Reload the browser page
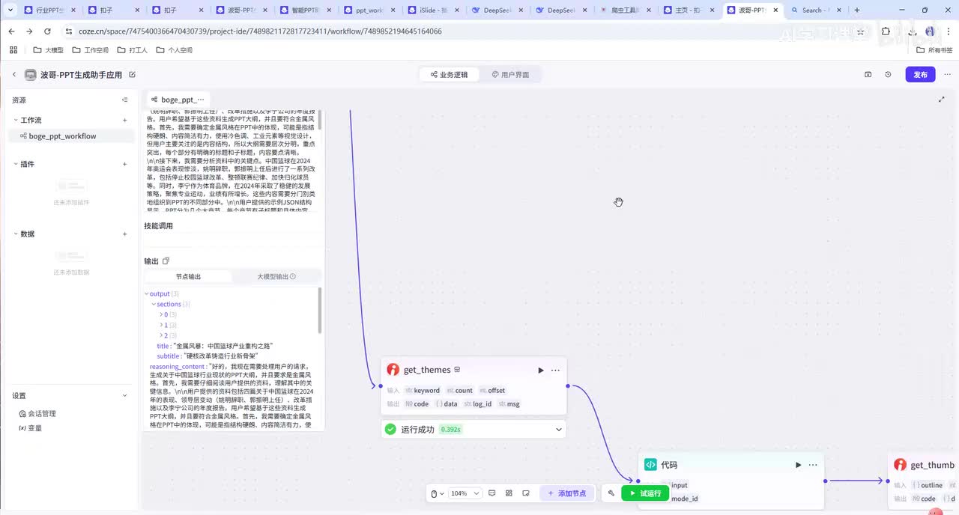This screenshot has height=515, width=959. [x=47, y=31]
